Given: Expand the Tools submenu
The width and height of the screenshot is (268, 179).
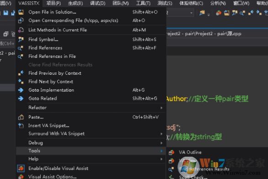Looking at the screenshot, I should coord(91,151).
